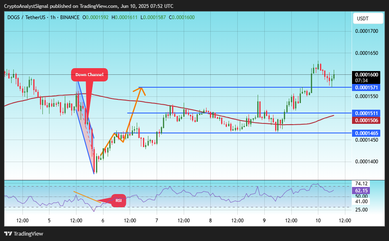This screenshot has height=241, width=389.
Task: Click the CryptoAnalystSignal published header text
Action: tap(89, 6)
